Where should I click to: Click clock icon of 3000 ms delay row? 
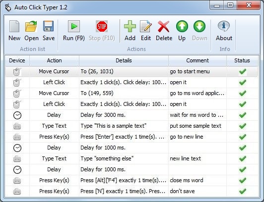point(17,115)
